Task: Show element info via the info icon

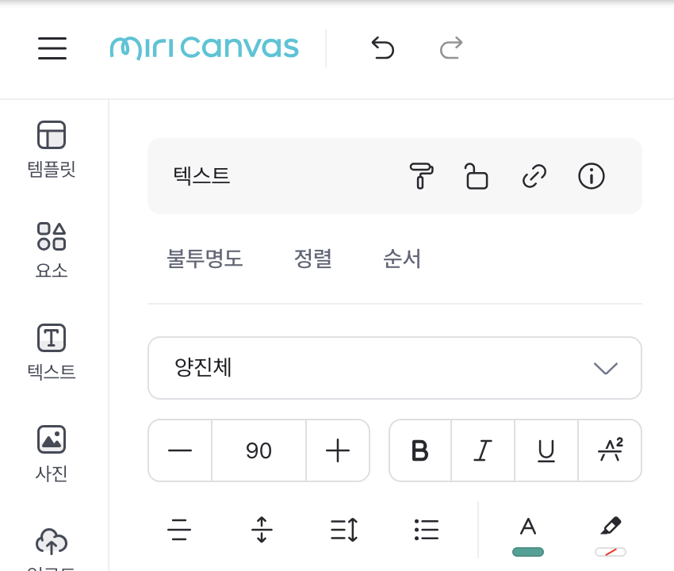Action: [592, 176]
